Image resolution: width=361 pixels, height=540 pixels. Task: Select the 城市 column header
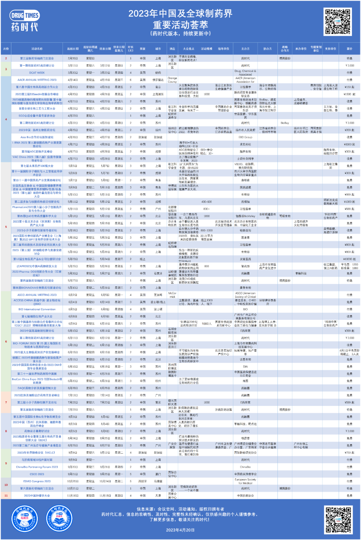(158, 49)
